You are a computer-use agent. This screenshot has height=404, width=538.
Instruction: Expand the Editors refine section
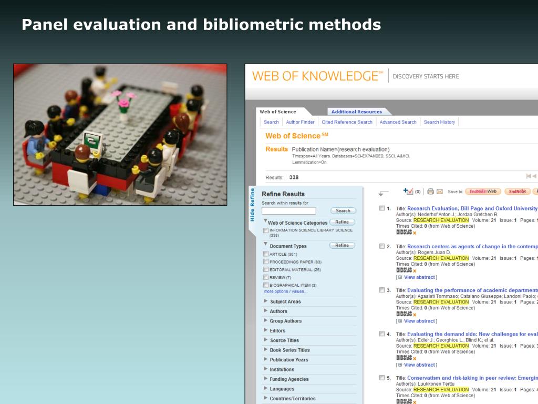tap(265, 330)
